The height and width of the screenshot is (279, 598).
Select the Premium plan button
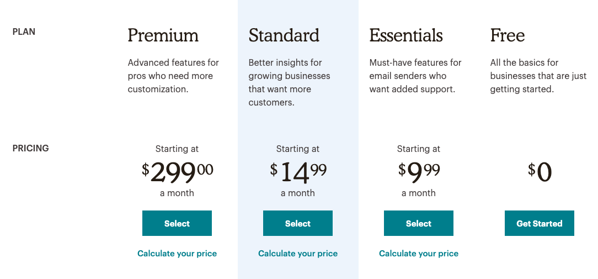[177, 223]
